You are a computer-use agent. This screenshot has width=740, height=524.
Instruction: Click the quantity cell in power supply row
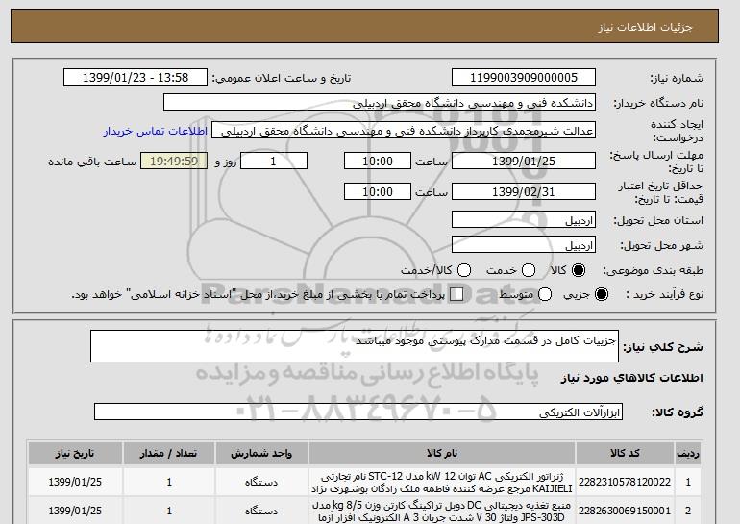click(x=169, y=511)
